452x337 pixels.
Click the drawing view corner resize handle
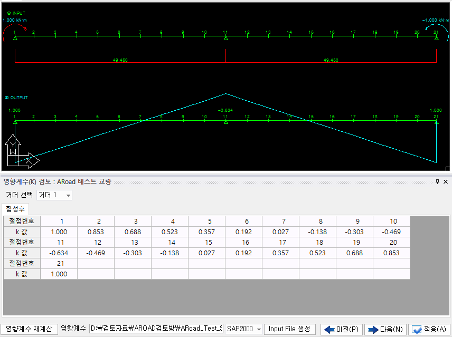(x=447, y=169)
